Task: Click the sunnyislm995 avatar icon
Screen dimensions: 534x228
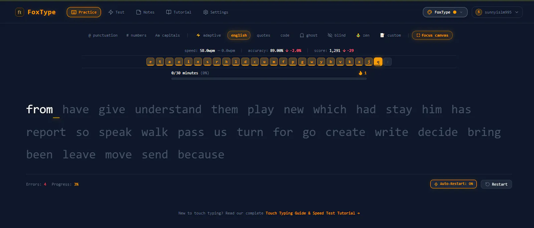Action: pos(479,12)
